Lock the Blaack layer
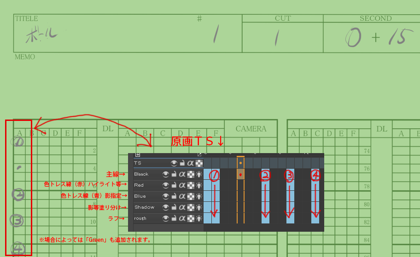420x257 pixels. coord(174,174)
